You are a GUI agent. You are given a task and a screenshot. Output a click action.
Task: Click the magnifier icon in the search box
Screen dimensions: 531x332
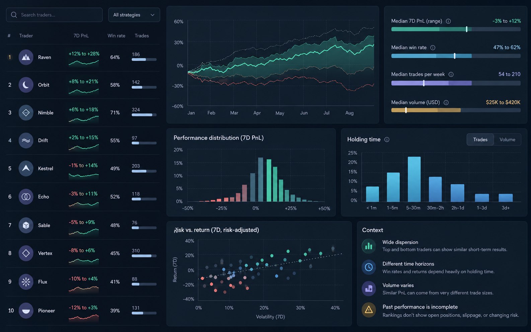[14, 15]
